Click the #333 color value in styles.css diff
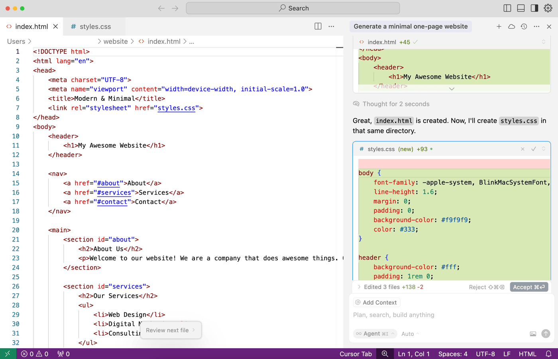Screen dimensions: 558x359 407,230
